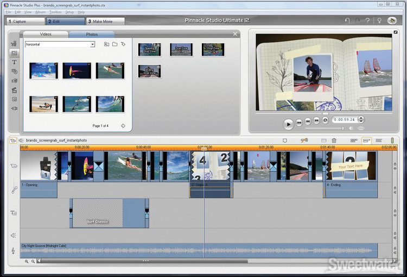Go to the Make Movie step
The image size is (407, 277).
[106, 21]
